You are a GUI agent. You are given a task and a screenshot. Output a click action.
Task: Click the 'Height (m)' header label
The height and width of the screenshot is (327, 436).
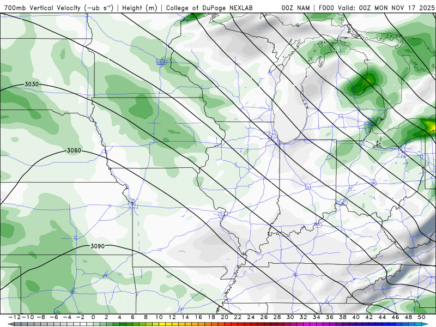click(x=140, y=8)
